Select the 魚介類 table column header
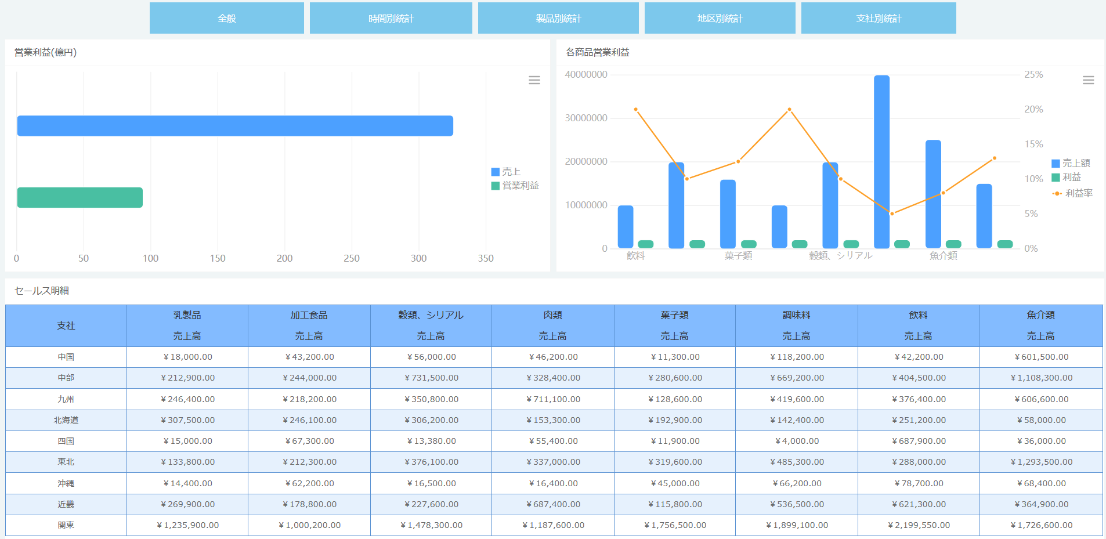This screenshot has height=539, width=1106. click(x=1040, y=315)
